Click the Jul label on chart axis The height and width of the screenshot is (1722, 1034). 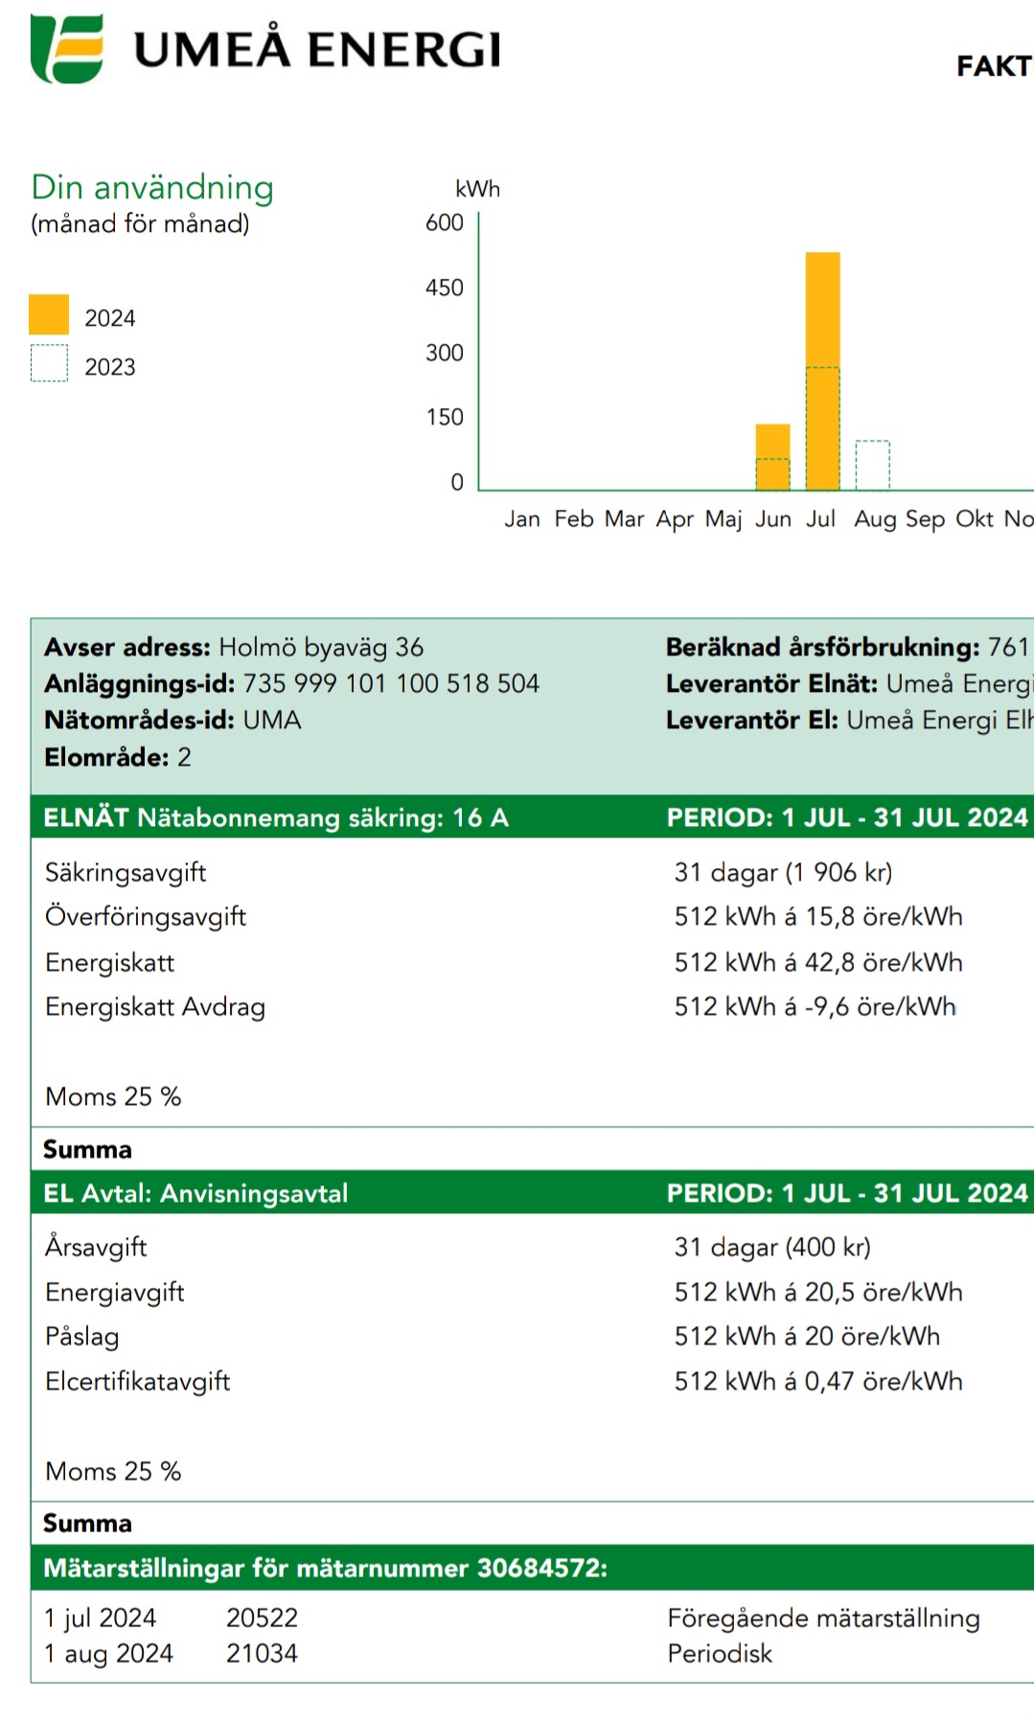[x=820, y=519]
